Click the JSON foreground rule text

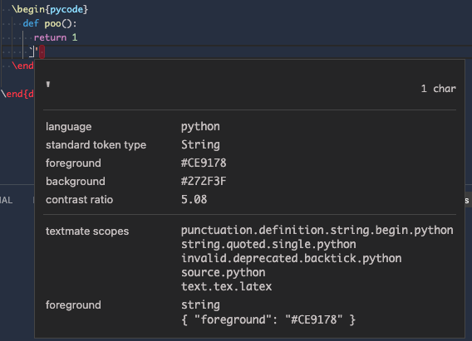(268, 319)
